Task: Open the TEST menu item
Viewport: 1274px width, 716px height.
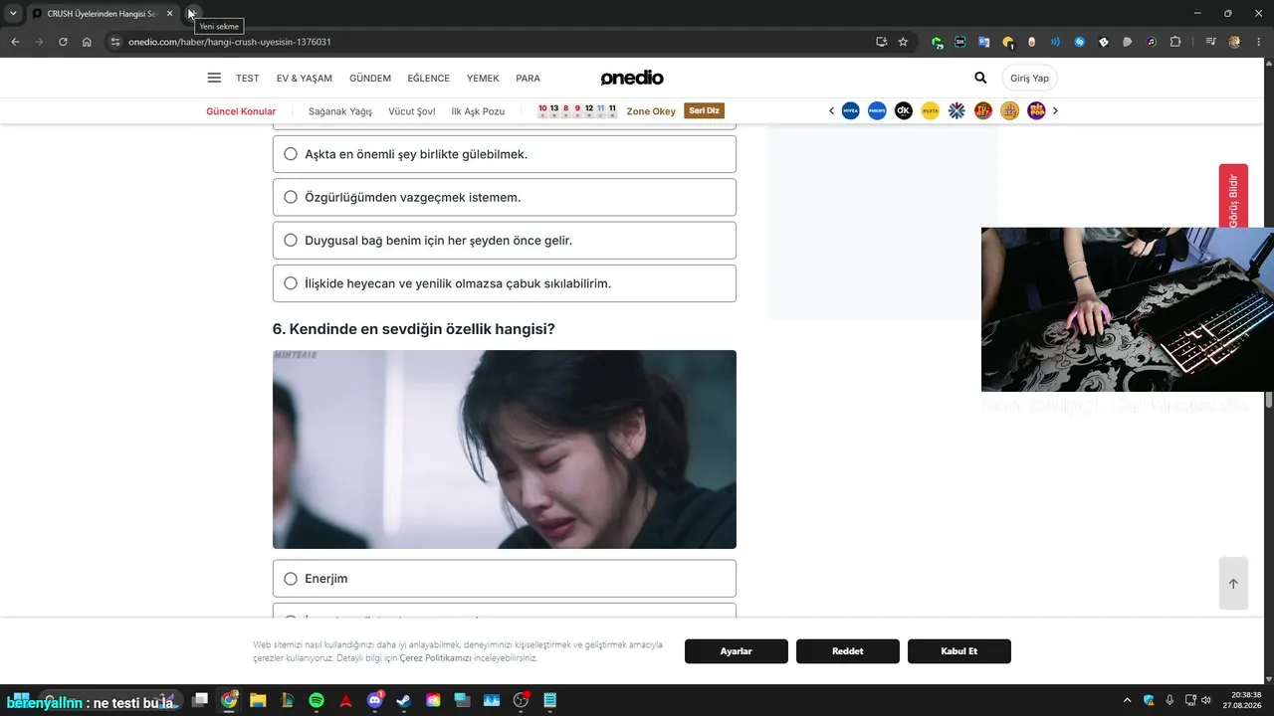Action: click(x=247, y=79)
